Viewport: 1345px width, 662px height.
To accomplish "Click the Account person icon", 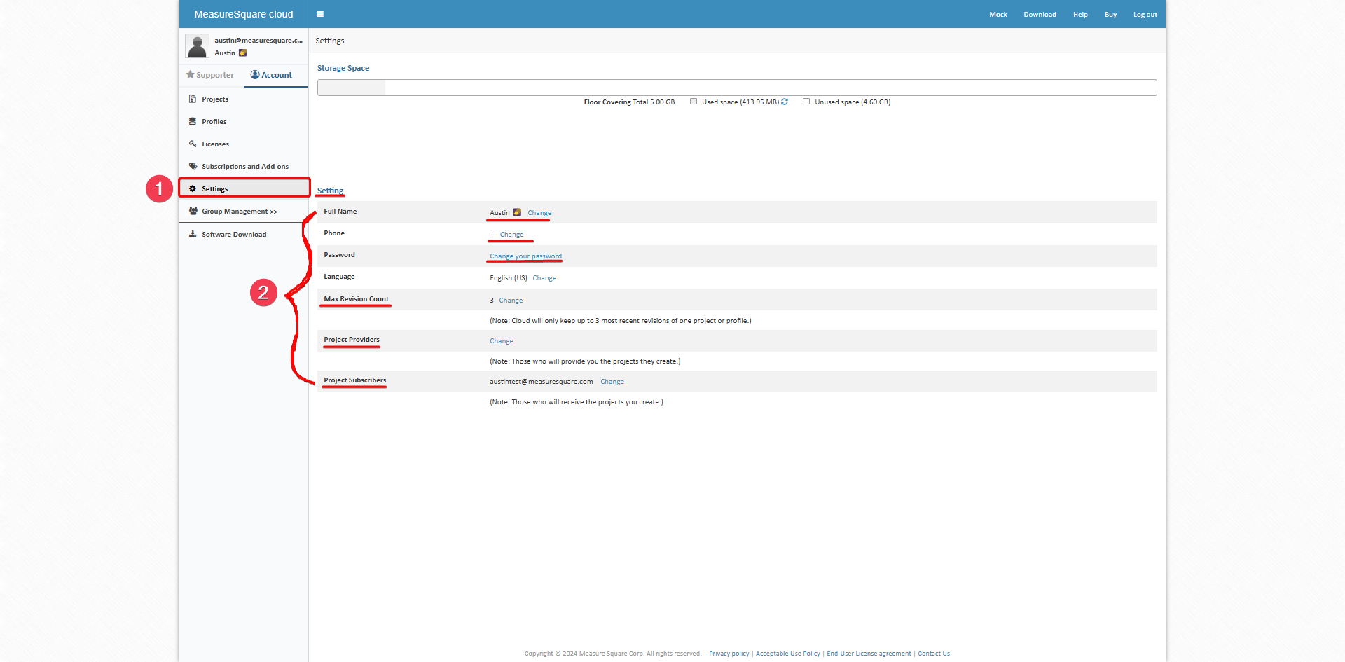I will pyautogui.click(x=255, y=74).
